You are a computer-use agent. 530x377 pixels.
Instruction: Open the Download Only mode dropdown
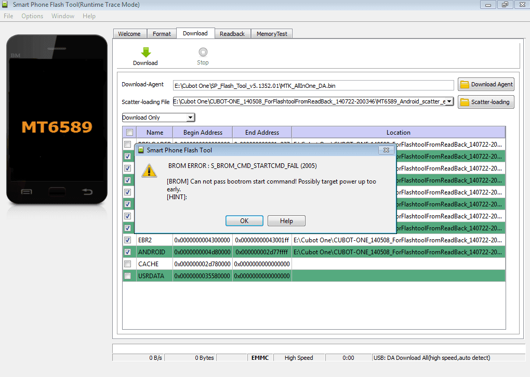[x=190, y=118]
